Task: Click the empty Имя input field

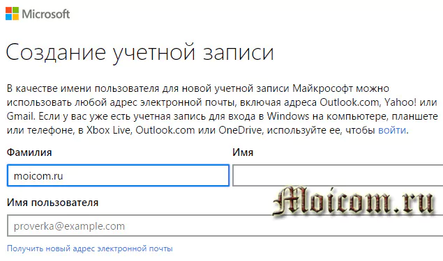Action: tap(338, 175)
